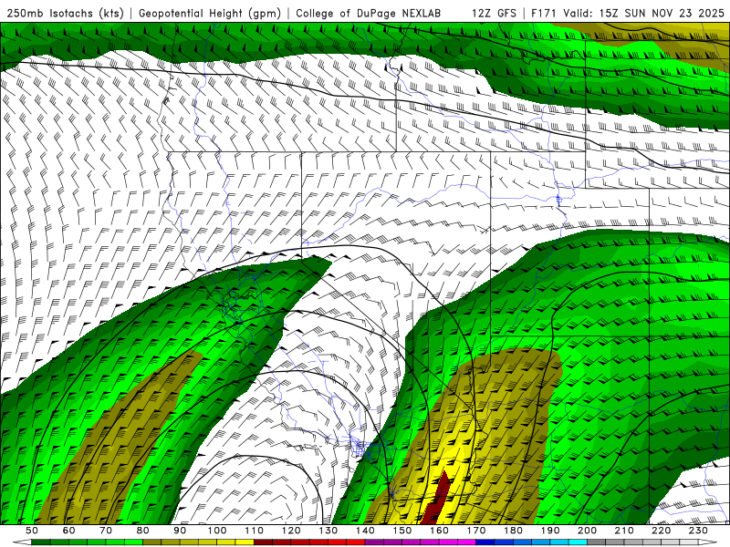Click the "12Z GFS" model run label

494,13
